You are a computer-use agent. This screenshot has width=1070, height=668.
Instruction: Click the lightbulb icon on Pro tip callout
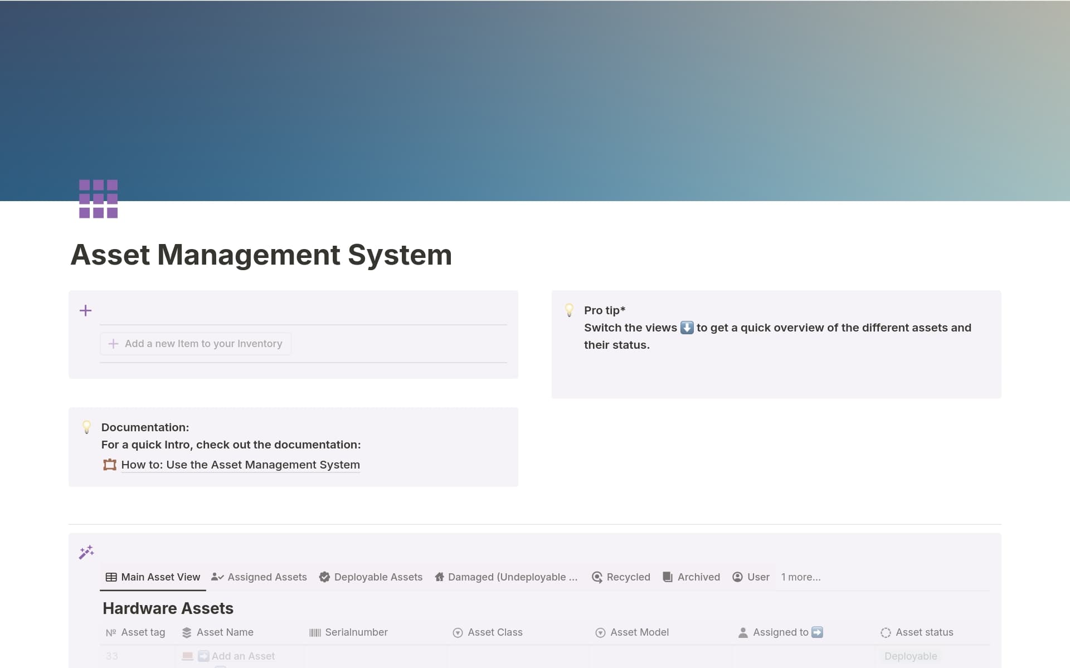[x=569, y=310]
